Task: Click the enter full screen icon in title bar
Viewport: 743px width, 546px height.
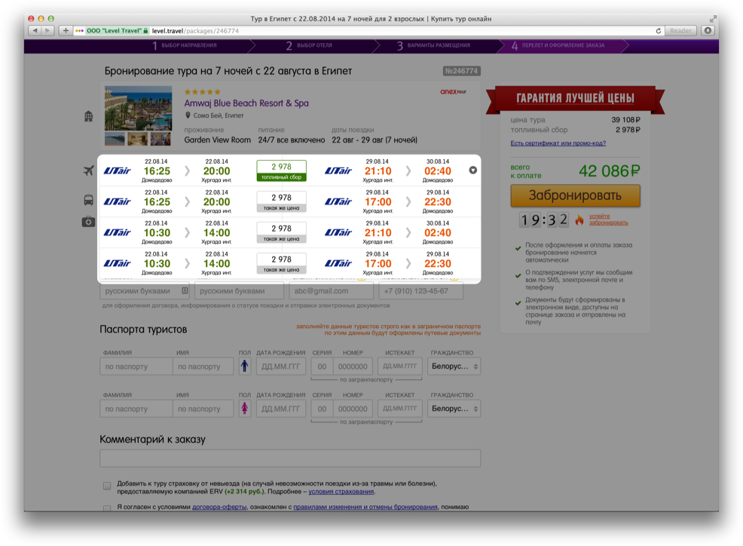Action: click(713, 19)
